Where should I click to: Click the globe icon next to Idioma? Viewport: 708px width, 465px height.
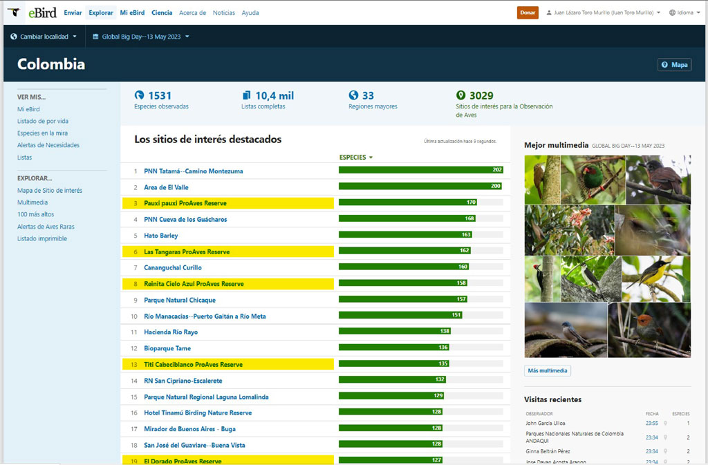coord(672,12)
